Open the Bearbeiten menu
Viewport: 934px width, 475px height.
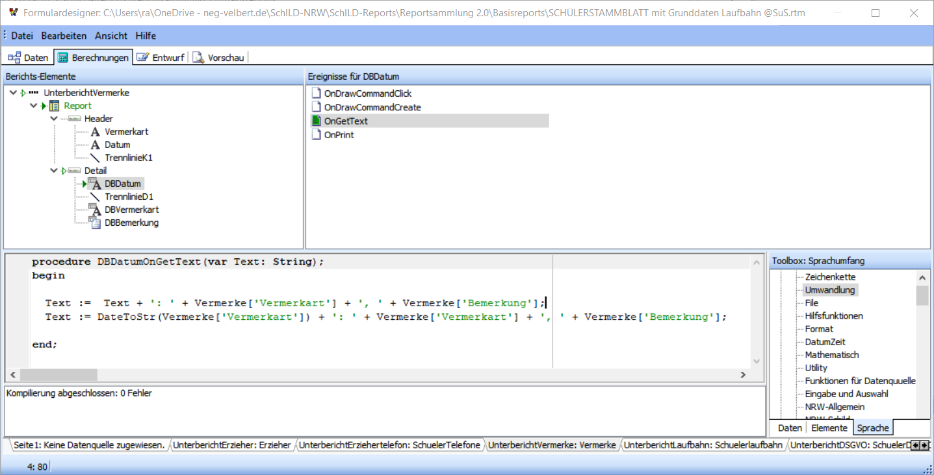pyautogui.click(x=64, y=36)
